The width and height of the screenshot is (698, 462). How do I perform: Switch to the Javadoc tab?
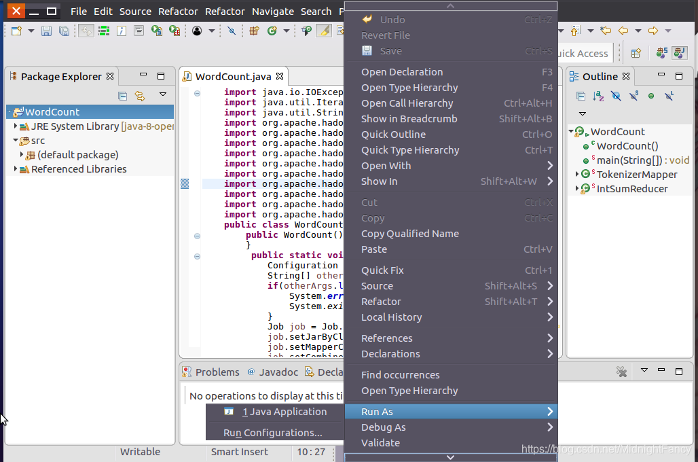273,372
